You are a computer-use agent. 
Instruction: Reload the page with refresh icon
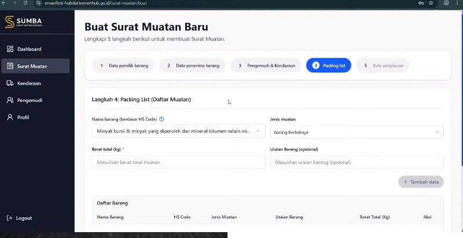tap(25, 3)
